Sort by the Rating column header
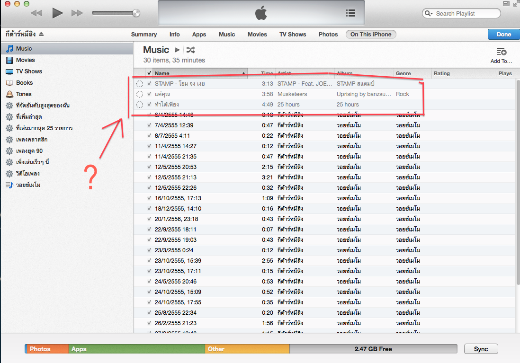The height and width of the screenshot is (363, 520). tap(450, 73)
